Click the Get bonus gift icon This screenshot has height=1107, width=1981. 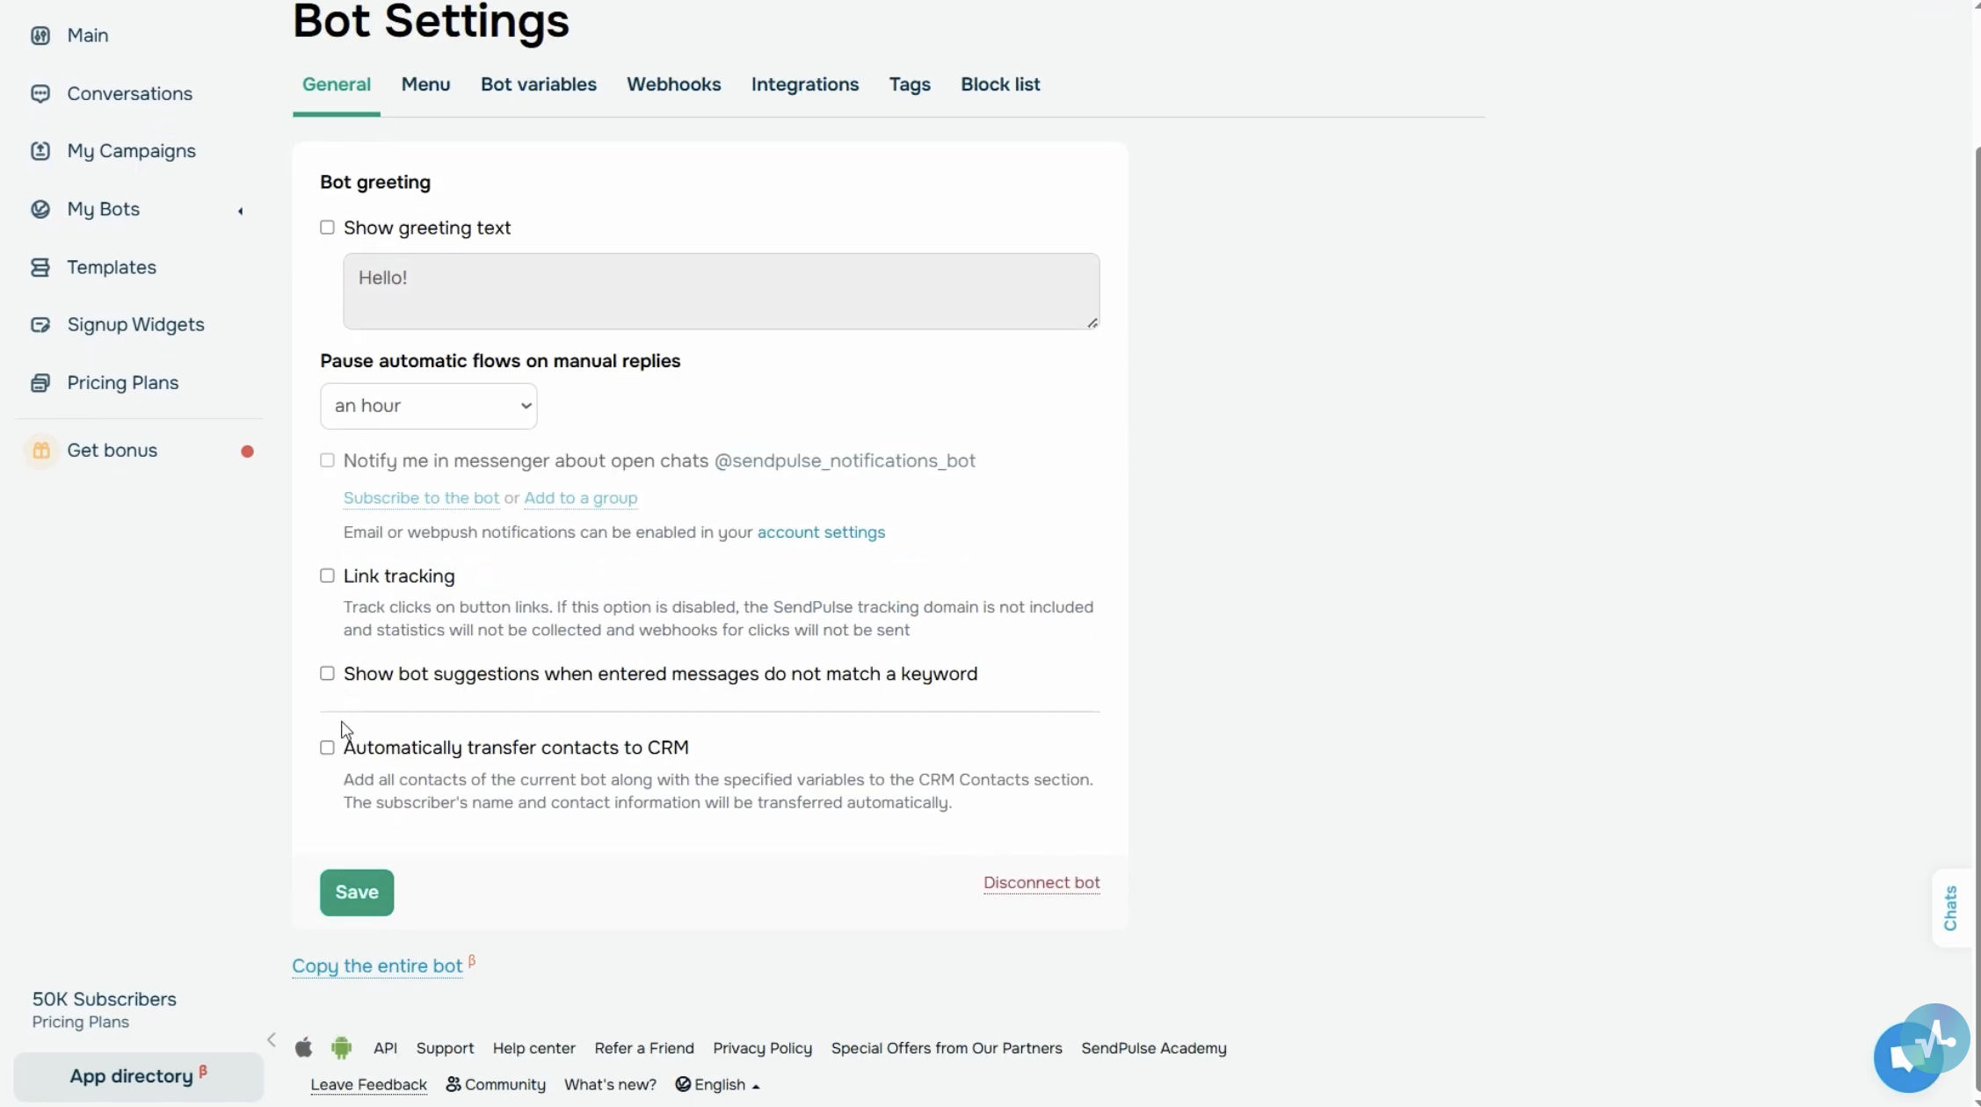tap(41, 451)
